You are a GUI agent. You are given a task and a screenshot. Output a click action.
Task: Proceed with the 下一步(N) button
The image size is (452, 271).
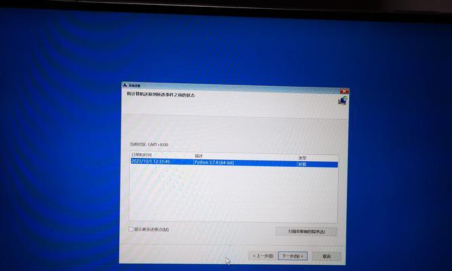pos(293,256)
